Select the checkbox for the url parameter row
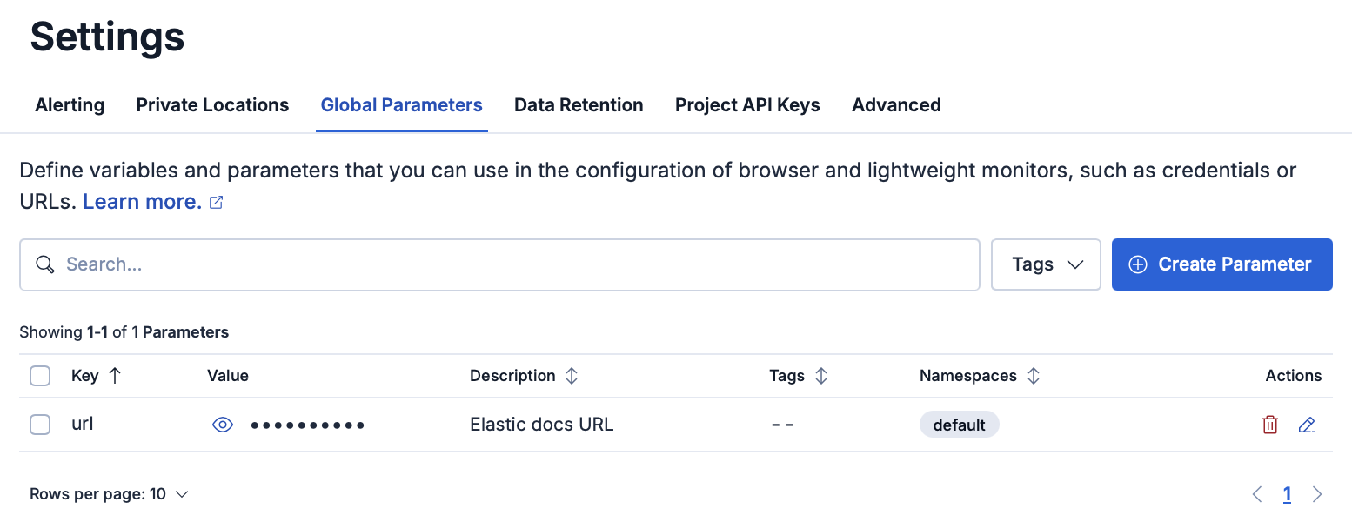 40,425
